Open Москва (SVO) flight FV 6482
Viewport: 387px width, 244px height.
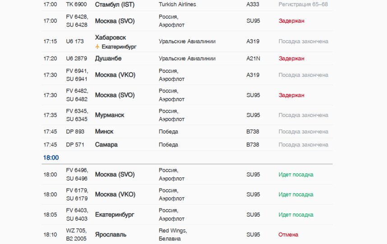187,95
